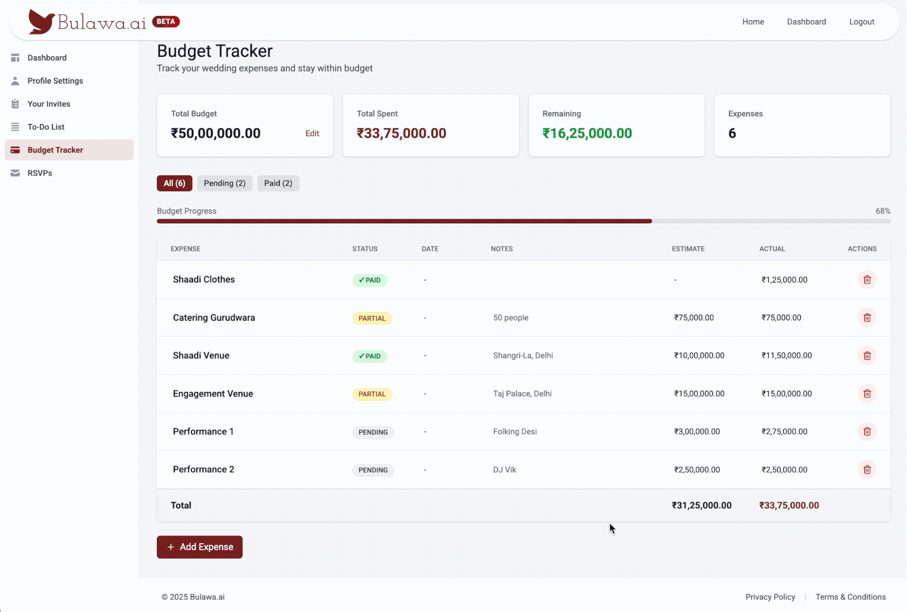Screen dimensions: 907x612
Task: Delete the Engagement Venue expense
Action: pyautogui.click(x=867, y=393)
